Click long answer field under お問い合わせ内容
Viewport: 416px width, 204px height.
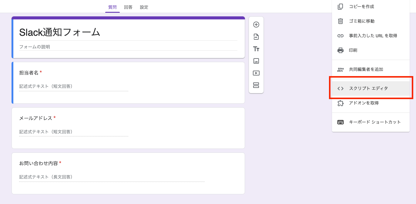pyautogui.click(x=112, y=177)
